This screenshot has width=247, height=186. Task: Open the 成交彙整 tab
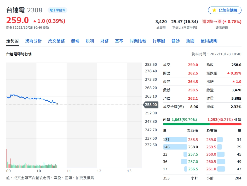[56, 41]
